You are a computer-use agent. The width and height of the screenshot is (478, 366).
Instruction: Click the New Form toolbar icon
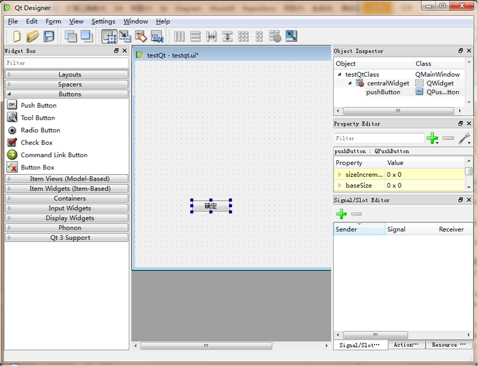(x=17, y=36)
